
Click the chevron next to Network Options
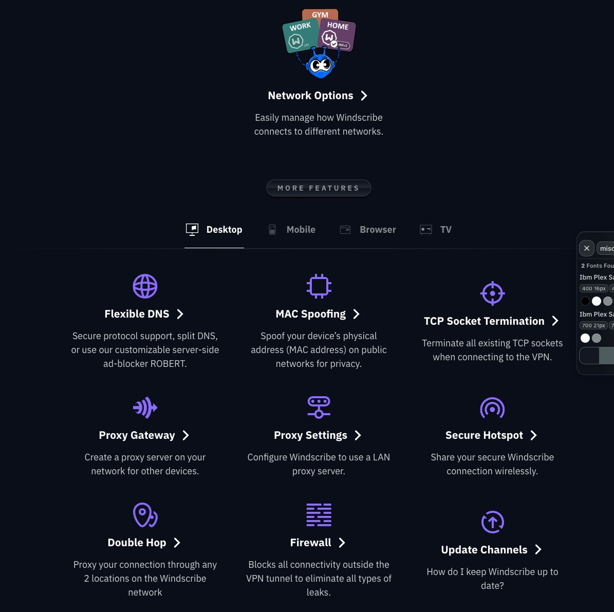tap(364, 96)
